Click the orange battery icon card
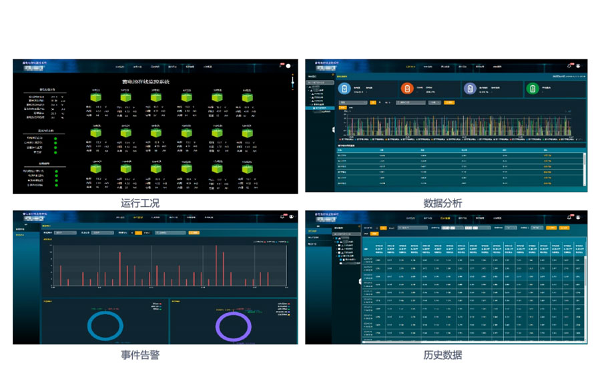The image size is (594, 367). pos(406,88)
